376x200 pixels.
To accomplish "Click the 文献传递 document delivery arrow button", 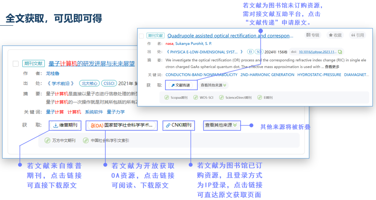I will click(x=181, y=85).
